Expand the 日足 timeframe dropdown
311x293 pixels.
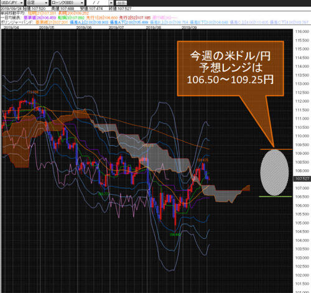coord(37,2)
